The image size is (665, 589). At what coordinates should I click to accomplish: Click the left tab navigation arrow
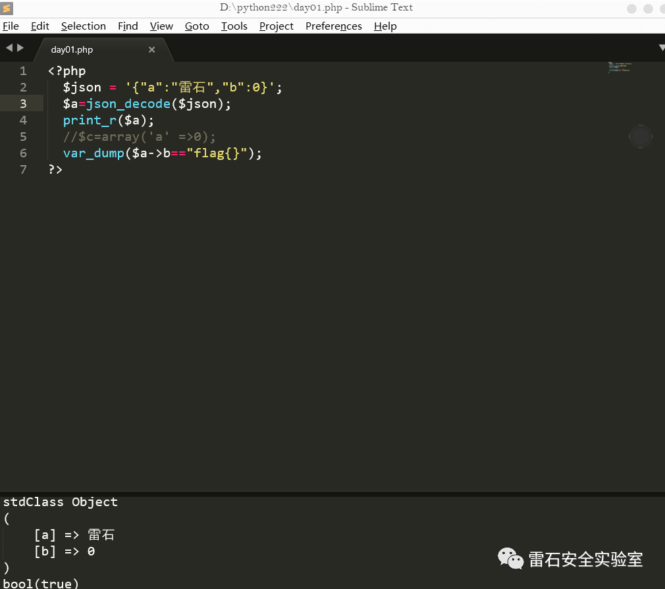pos(9,48)
